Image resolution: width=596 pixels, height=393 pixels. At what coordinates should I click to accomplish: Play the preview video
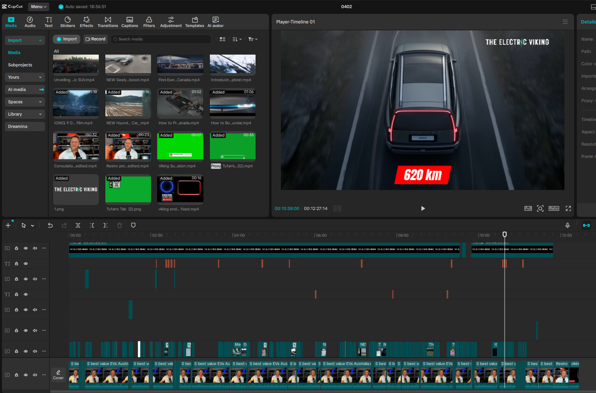click(x=423, y=208)
